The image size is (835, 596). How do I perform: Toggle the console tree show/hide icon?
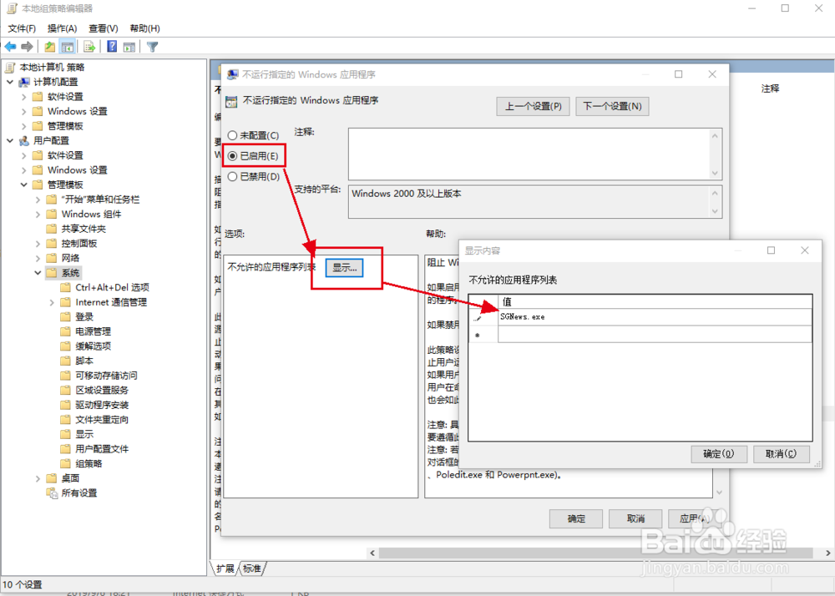point(67,47)
